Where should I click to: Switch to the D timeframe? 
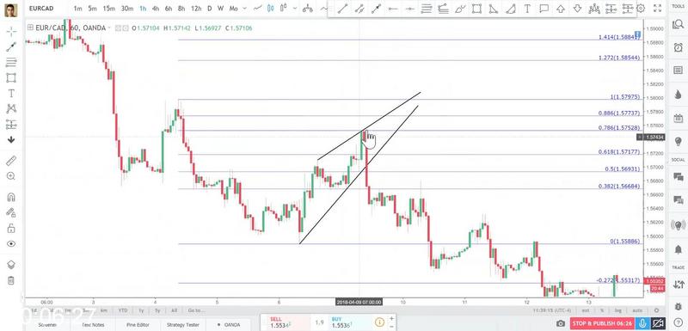tap(209, 9)
